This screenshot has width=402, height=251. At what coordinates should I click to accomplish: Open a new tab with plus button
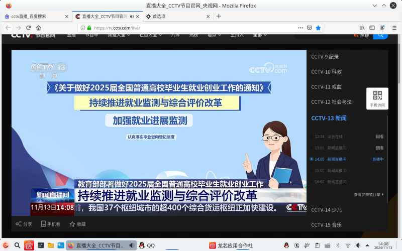(219, 17)
